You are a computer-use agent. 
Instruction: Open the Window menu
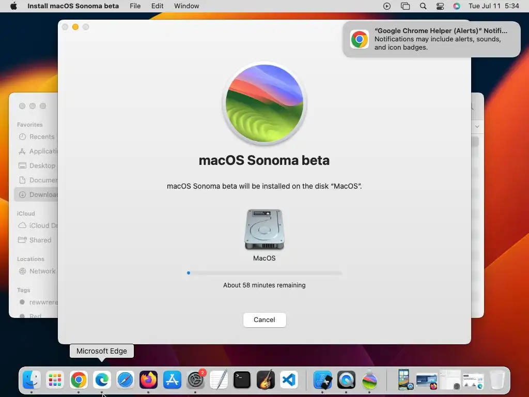point(186,6)
